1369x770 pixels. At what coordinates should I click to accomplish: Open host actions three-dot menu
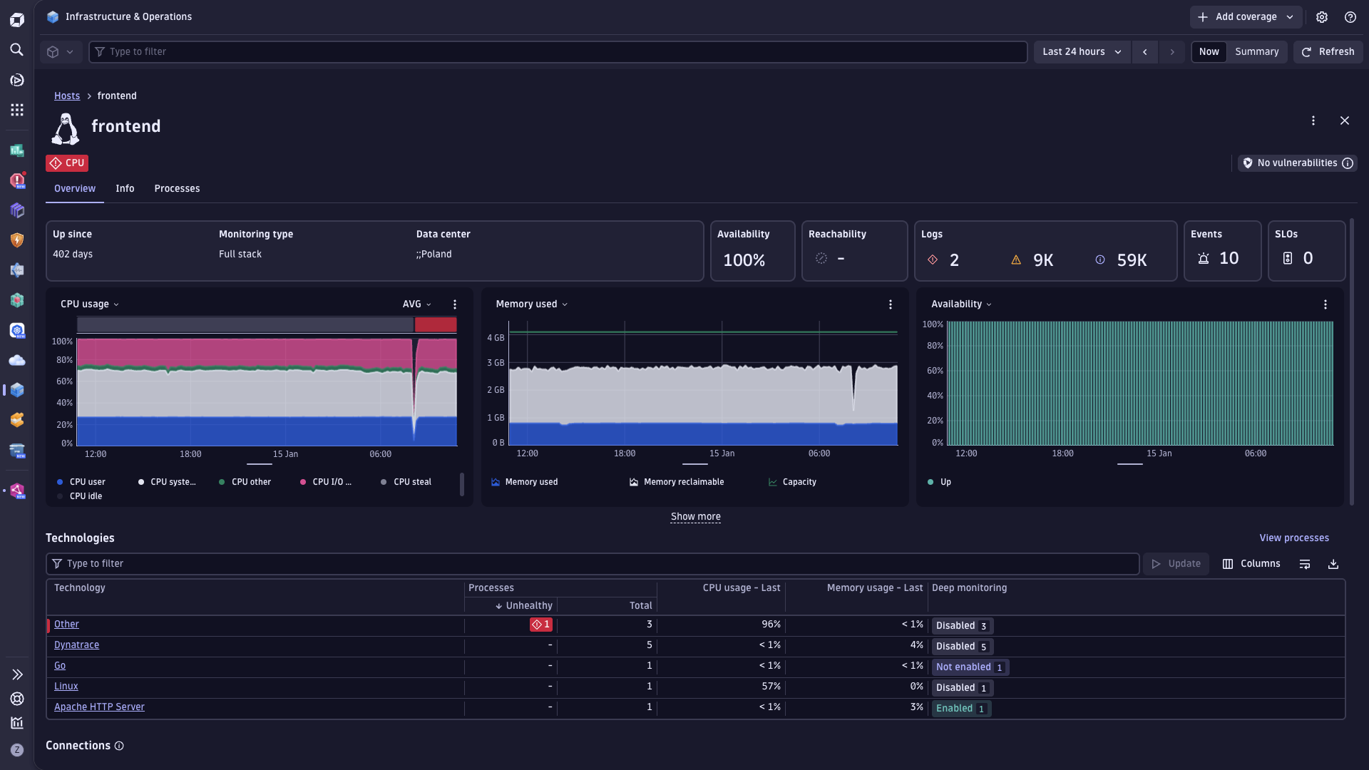click(x=1313, y=120)
